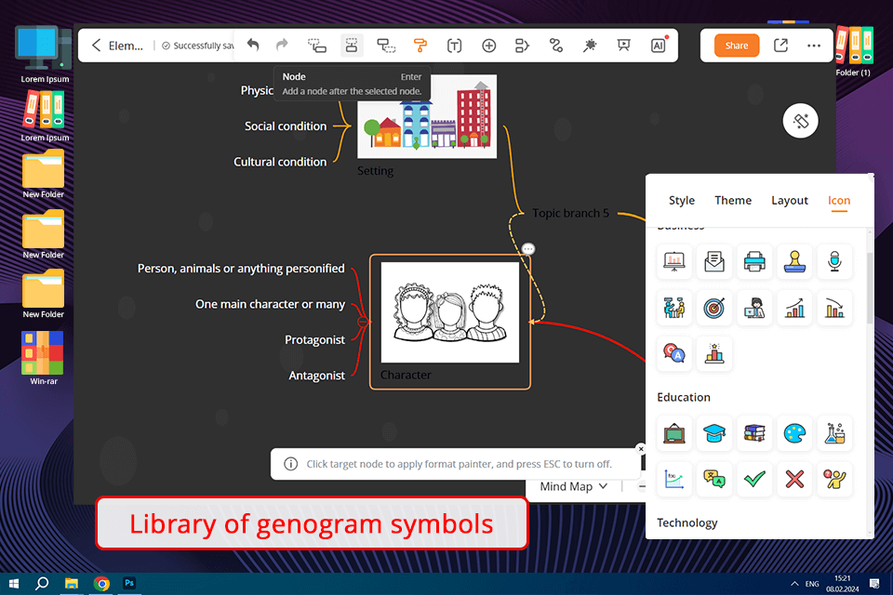The height and width of the screenshot is (595, 893).
Task: Undo the last action
Action: pyautogui.click(x=253, y=45)
